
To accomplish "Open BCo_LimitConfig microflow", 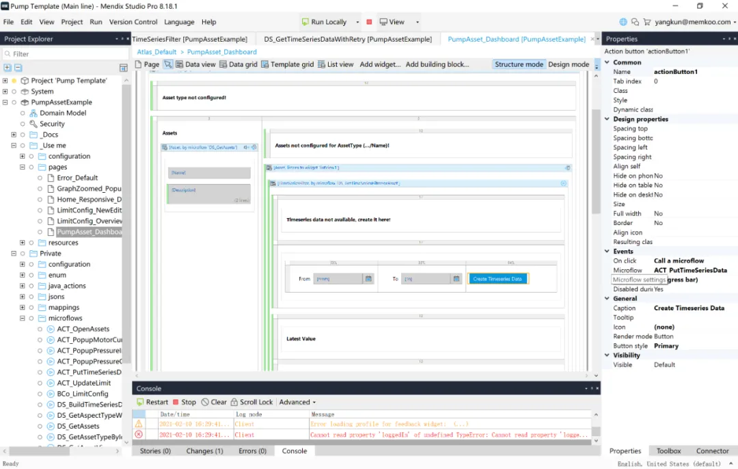I will pyautogui.click(x=83, y=394).
